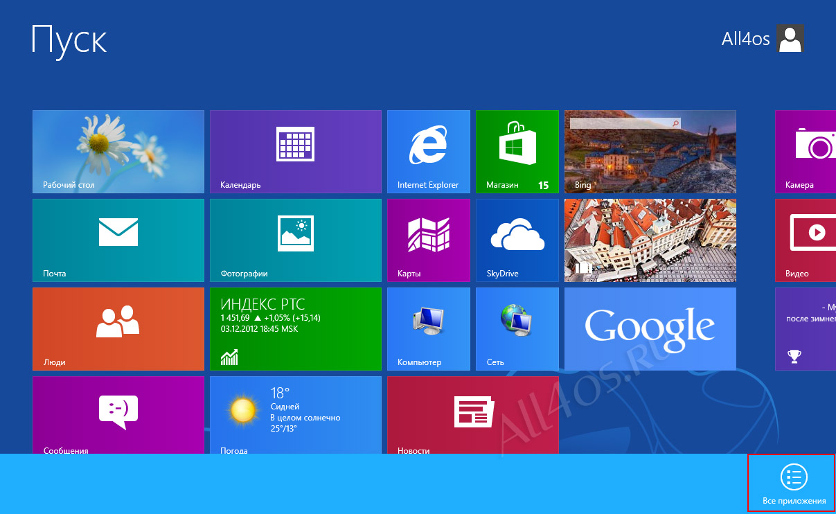836x514 pixels.
Task: Click the Сидней city label
Action: pyautogui.click(x=285, y=407)
